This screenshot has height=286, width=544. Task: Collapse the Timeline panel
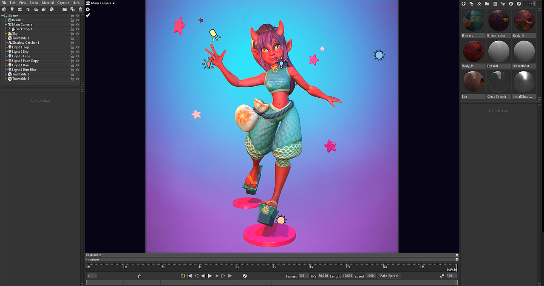coord(457,259)
